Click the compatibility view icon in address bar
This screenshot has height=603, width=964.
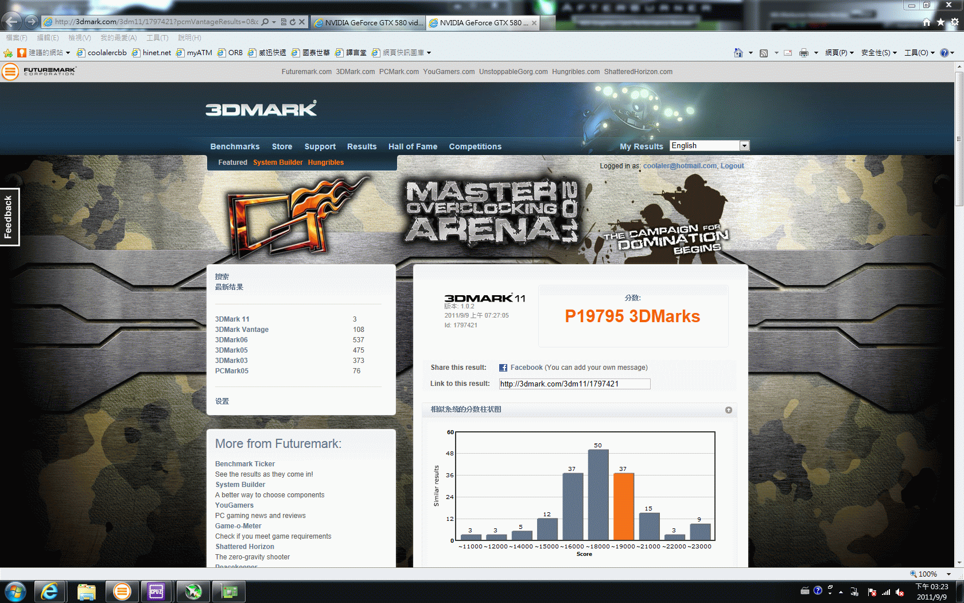pos(283,22)
